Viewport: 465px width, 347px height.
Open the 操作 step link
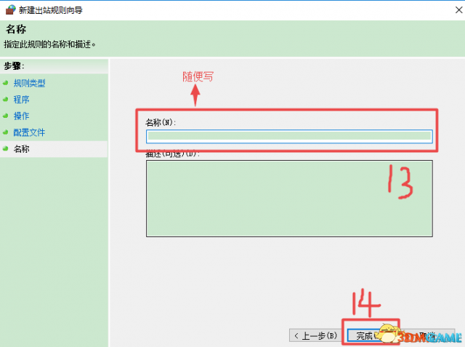point(21,116)
